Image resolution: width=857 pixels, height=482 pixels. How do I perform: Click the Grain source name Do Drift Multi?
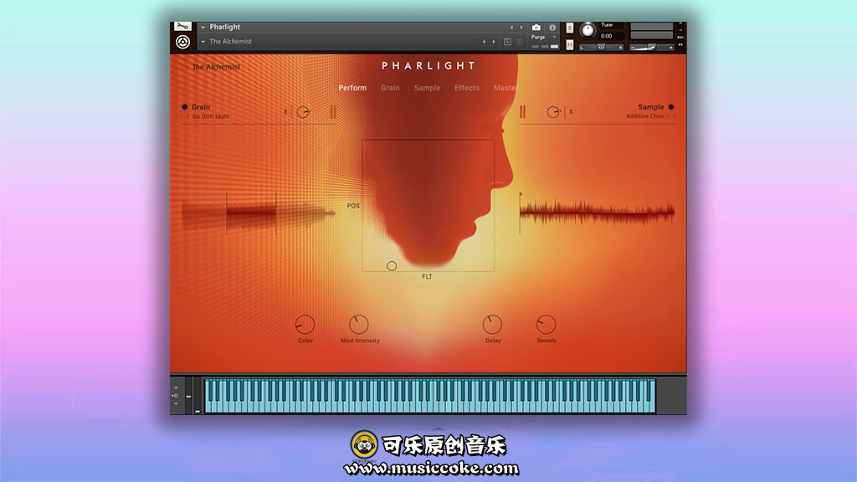[211, 116]
